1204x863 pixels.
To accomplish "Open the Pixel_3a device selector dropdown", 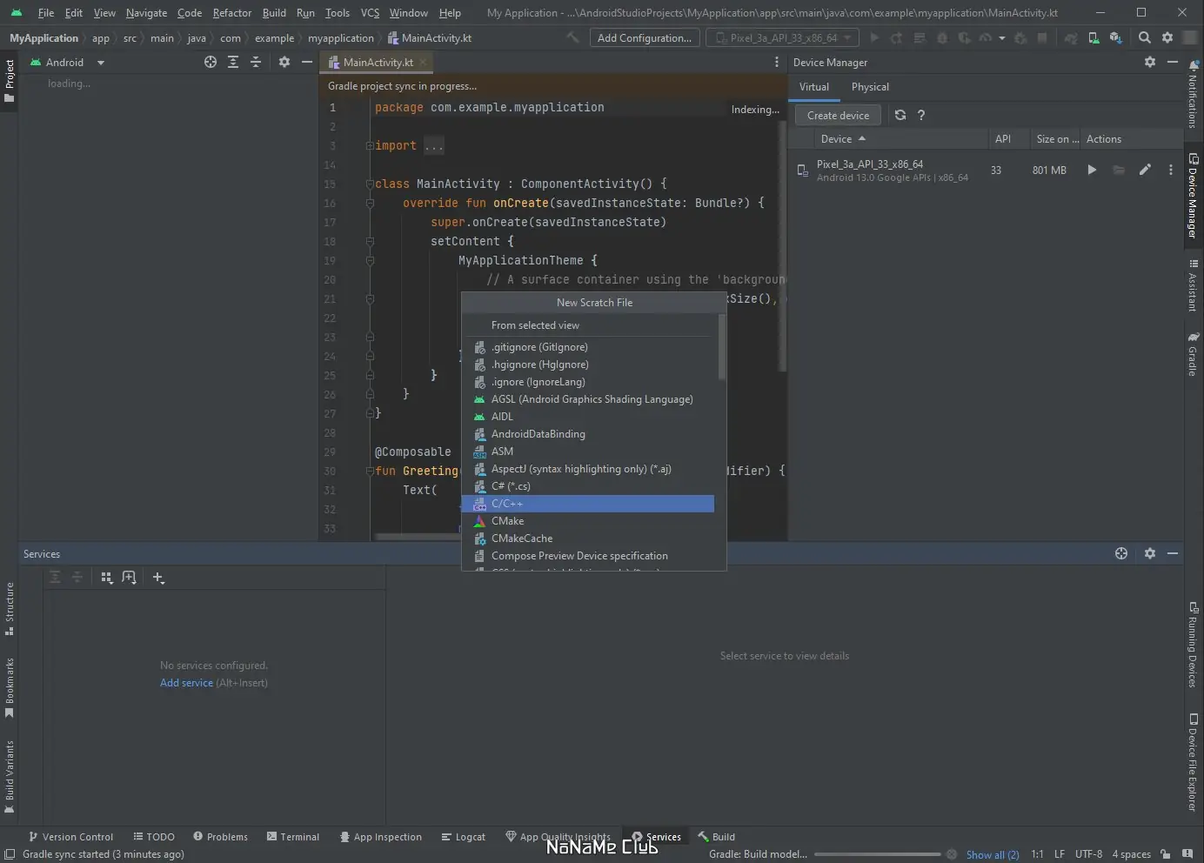I will point(783,37).
